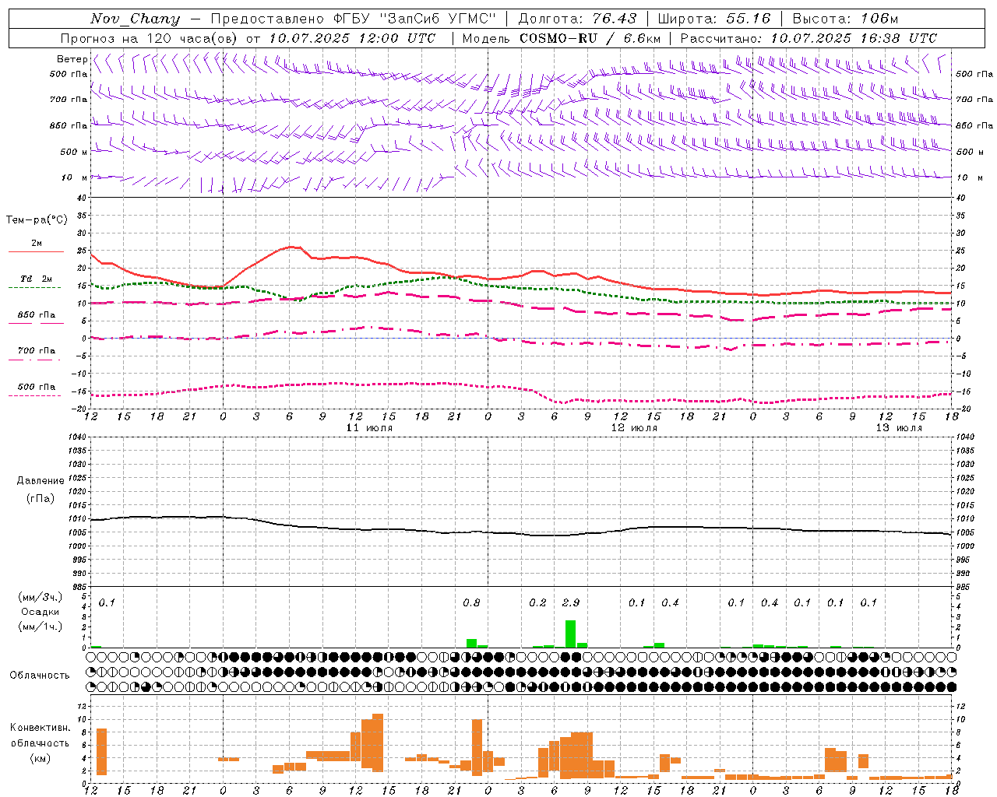
Task: Select the elevation value 106м
Action: (x=879, y=19)
